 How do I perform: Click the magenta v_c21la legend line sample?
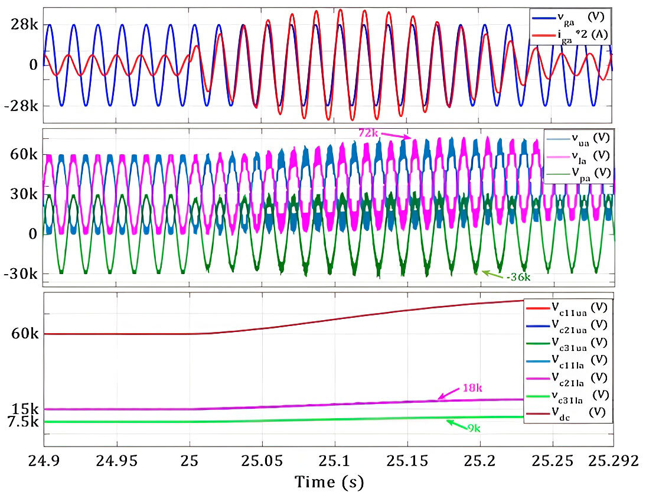point(537,378)
